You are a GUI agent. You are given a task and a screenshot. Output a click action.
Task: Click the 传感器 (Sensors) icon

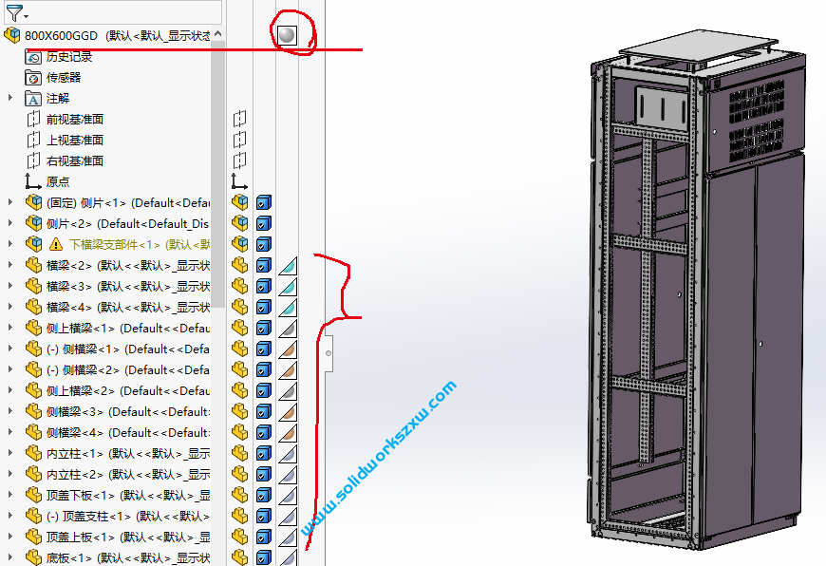pos(34,77)
